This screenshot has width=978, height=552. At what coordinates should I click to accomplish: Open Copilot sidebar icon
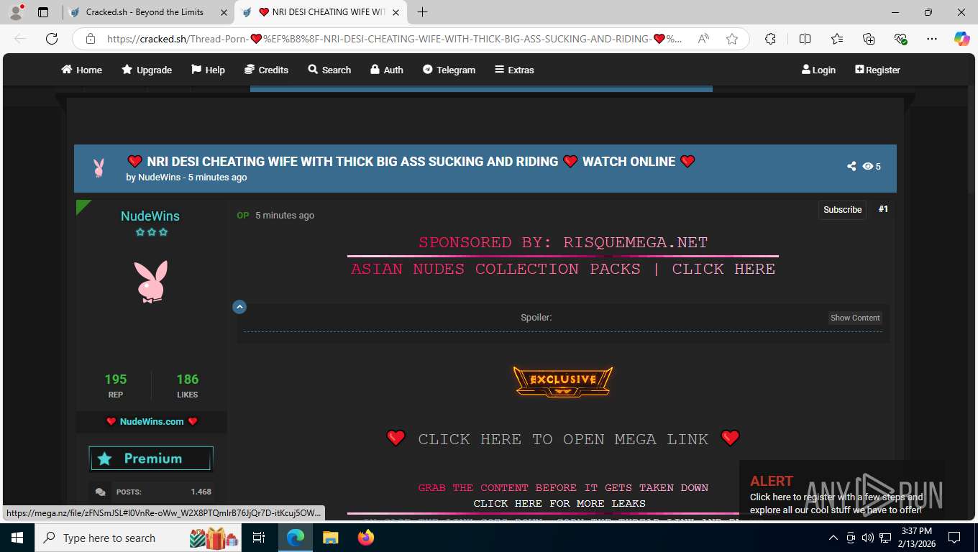[961, 39]
